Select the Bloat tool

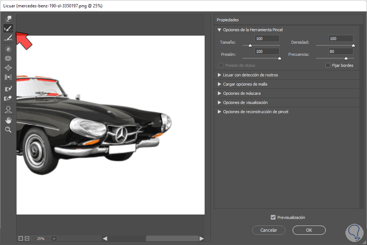coord(8,68)
